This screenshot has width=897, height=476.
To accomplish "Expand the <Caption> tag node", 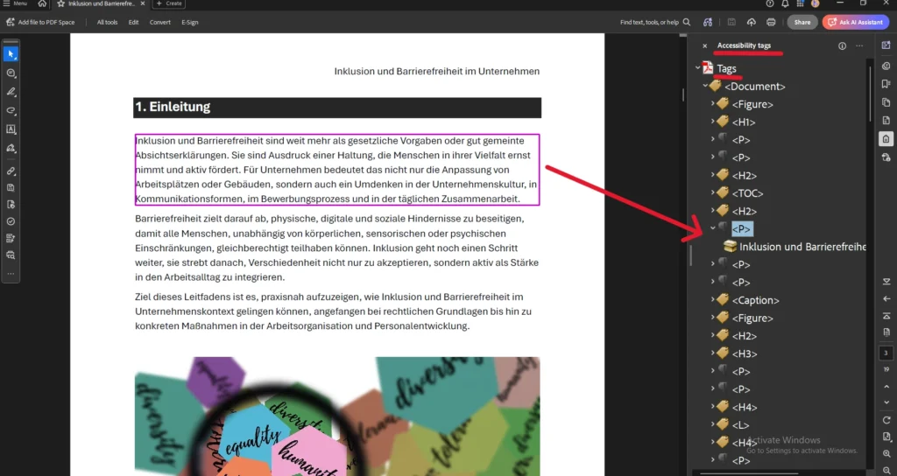I will 713,299.
